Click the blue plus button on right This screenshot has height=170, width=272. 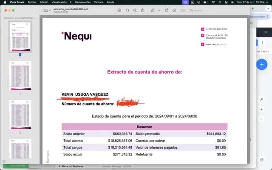pos(262,65)
